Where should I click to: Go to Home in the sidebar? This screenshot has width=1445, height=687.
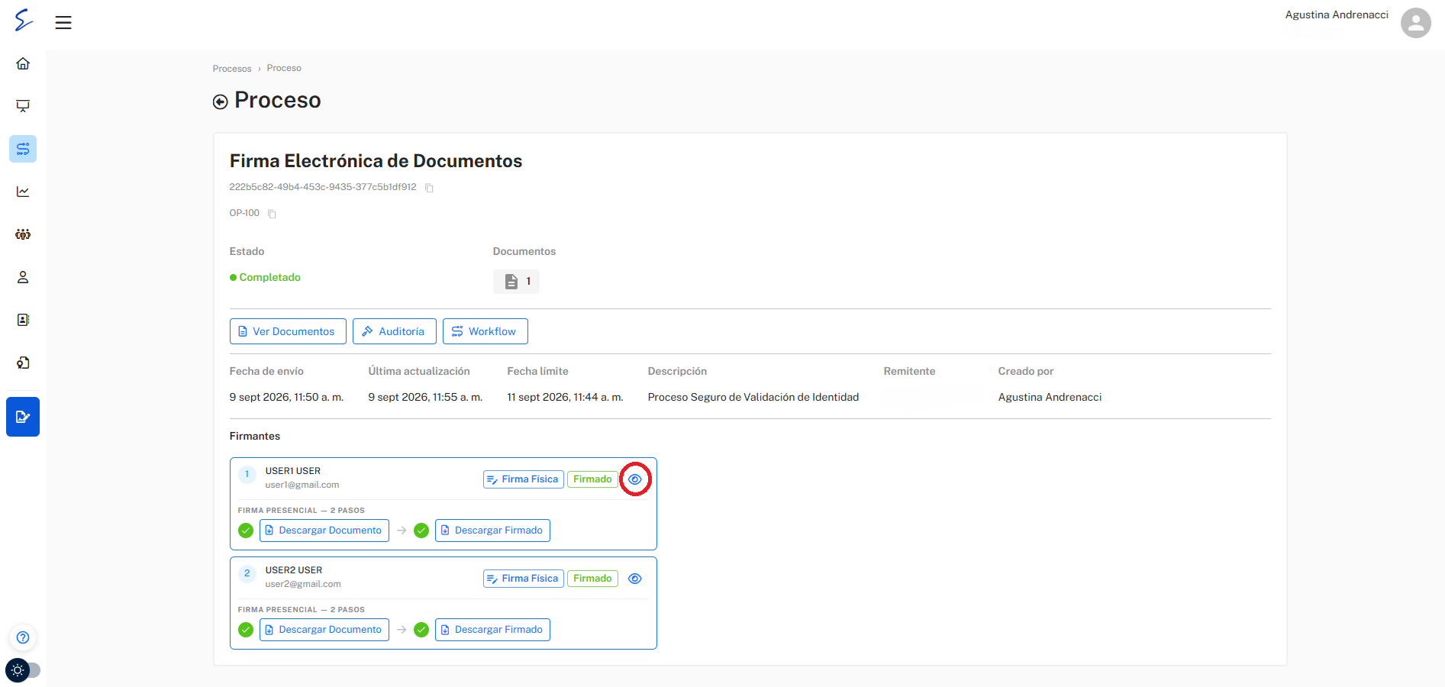pyautogui.click(x=23, y=63)
